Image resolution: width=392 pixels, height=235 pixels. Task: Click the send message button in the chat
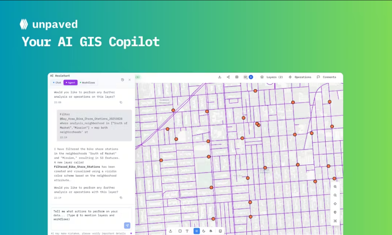[127, 225]
